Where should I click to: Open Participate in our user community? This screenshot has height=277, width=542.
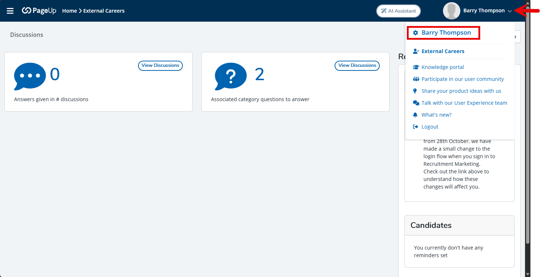tap(463, 79)
